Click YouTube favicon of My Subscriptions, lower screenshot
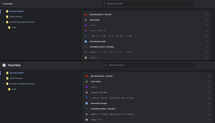The height and width of the screenshot is (123, 215). pyautogui.click(x=87, y=76)
